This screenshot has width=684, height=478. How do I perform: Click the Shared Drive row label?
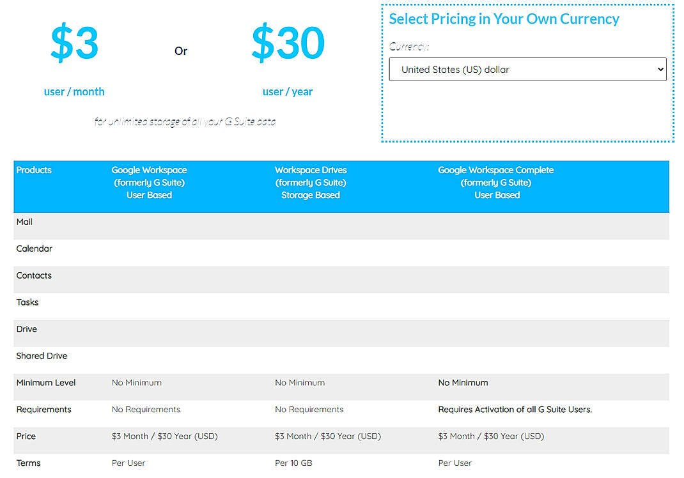[x=42, y=356]
